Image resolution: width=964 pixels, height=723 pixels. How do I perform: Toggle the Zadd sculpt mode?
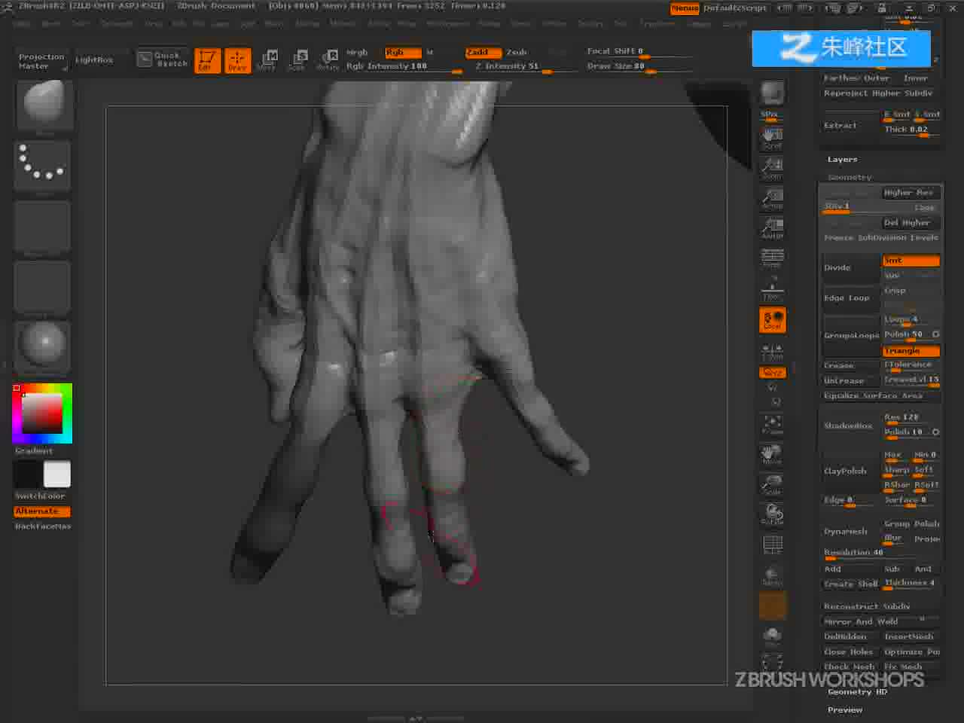483,53
